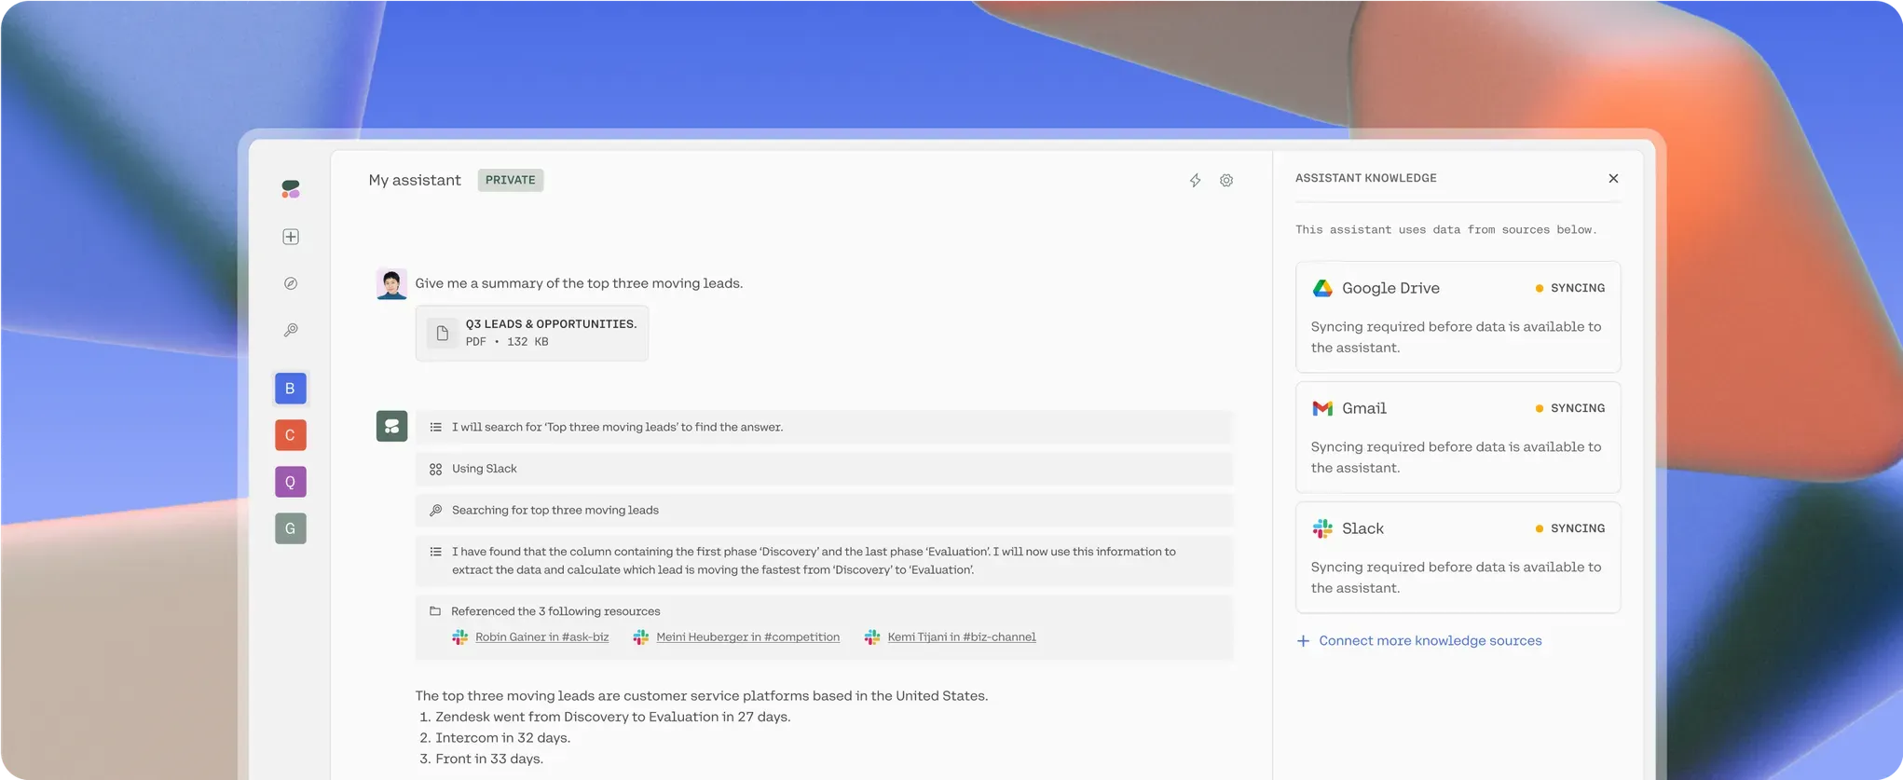Click the My assistant title
This screenshot has height=780, width=1903.
coord(415,180)
